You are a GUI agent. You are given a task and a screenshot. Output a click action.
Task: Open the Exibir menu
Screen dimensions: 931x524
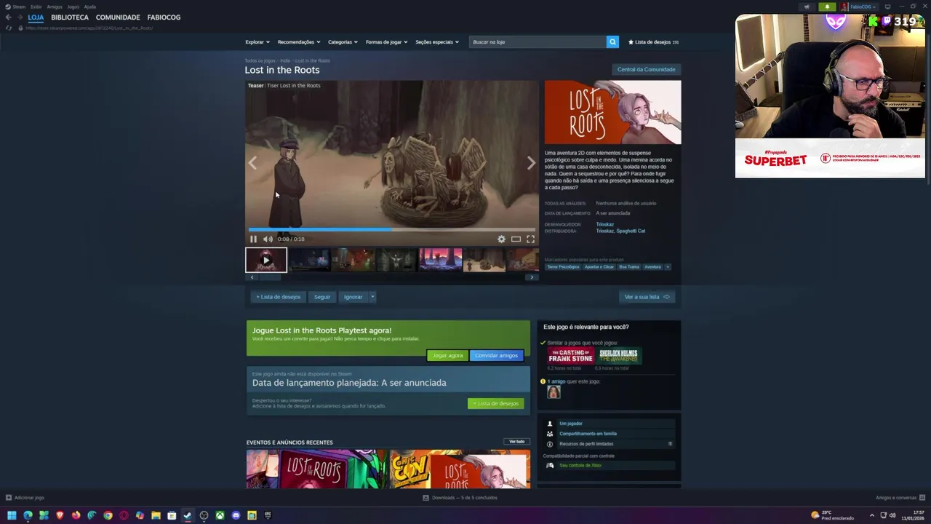tap(36, 7)
